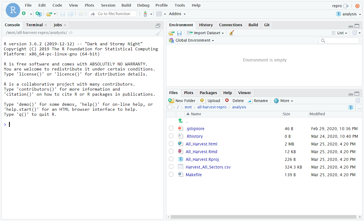This screenshot has width=364, height=221.
Task: Check the All_Harvest.html checkbox
Action: [x=171, y=144]
